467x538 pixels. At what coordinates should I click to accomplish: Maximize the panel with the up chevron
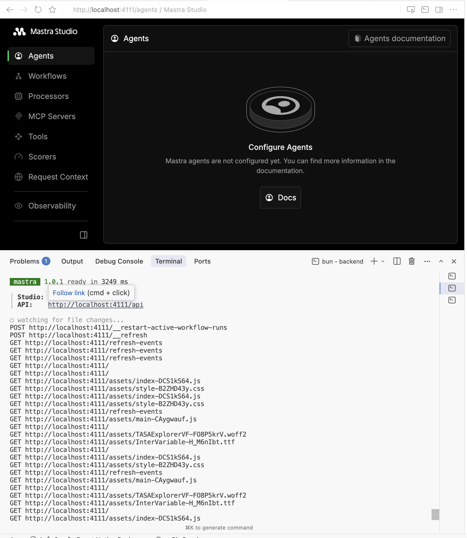pos(441,261)
